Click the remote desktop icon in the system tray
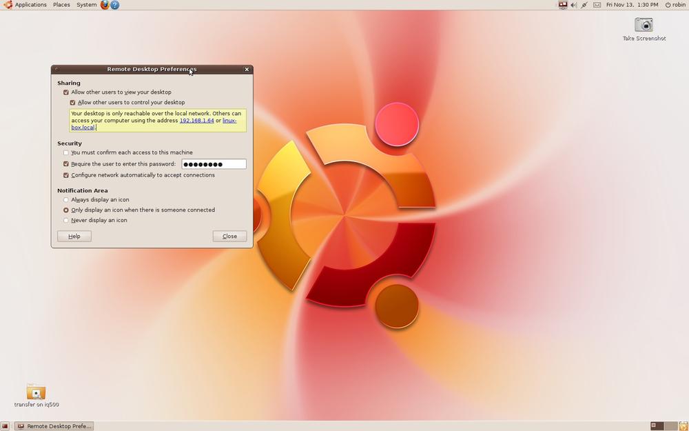Viewport: 689px width, 431px height. point(562,5)
